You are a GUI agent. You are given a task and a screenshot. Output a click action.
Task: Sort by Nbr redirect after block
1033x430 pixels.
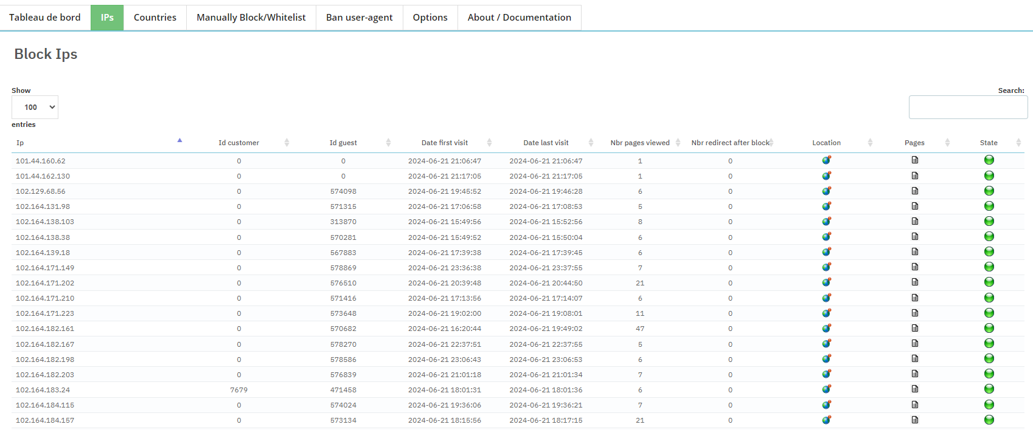[x=730, y=143]
